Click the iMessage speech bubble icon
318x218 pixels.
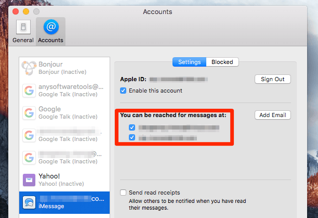point(29,202)
